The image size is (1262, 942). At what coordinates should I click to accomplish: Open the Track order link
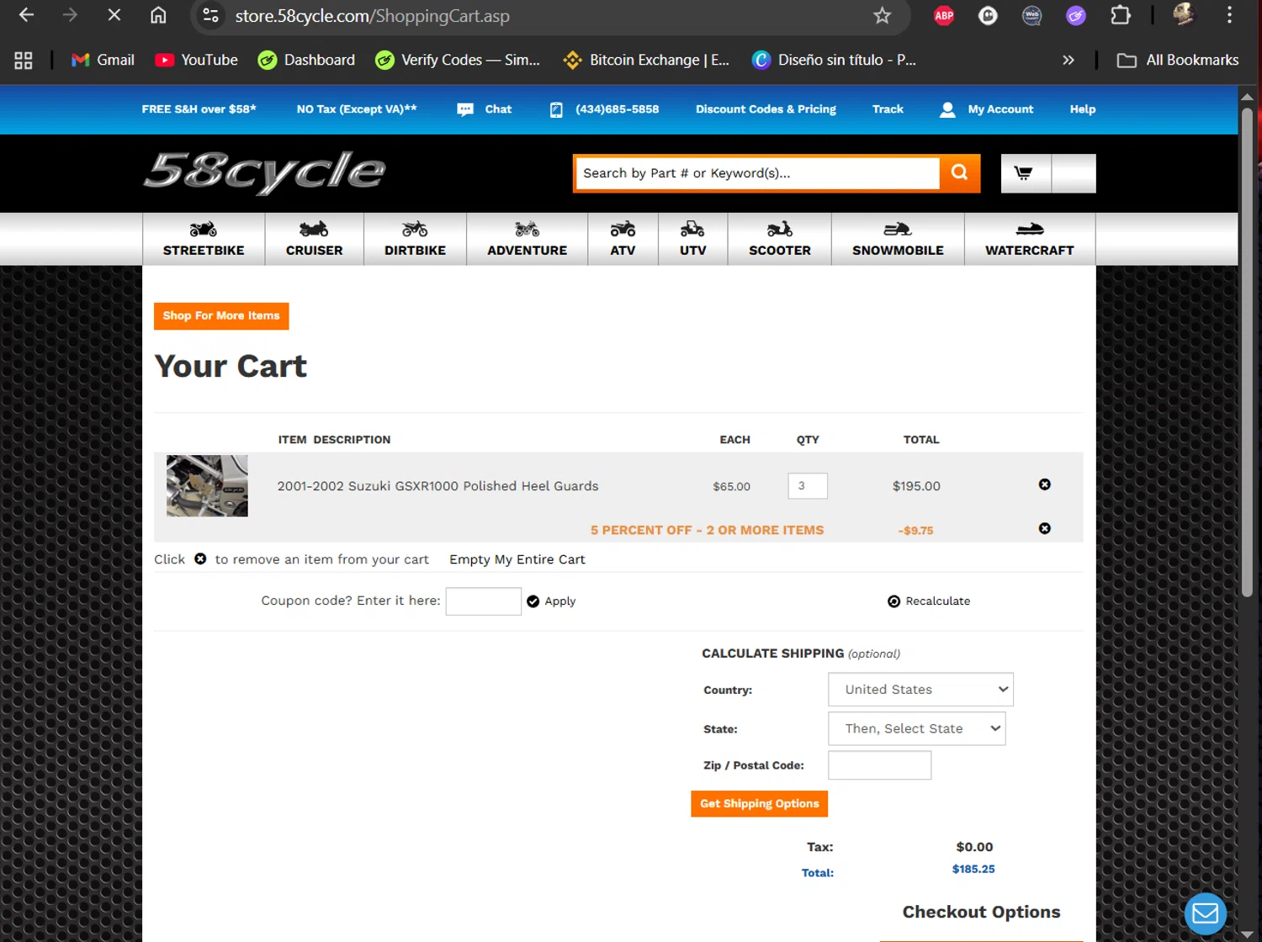(888, 109)
